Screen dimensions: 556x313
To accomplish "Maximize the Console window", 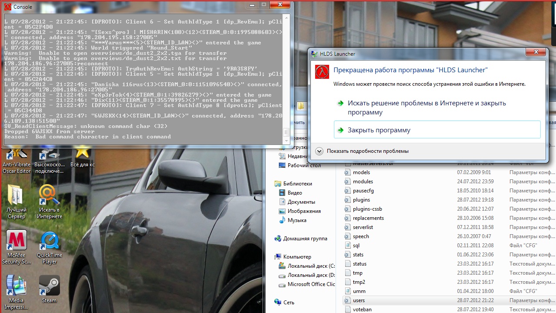I will tap(264, 4).
